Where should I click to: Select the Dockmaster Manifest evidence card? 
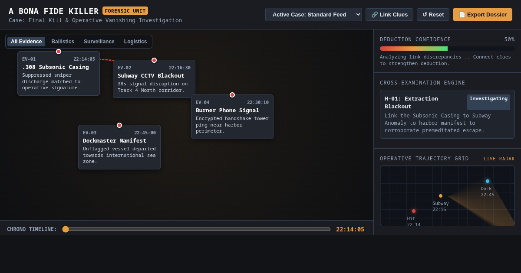tap(119, 147)
